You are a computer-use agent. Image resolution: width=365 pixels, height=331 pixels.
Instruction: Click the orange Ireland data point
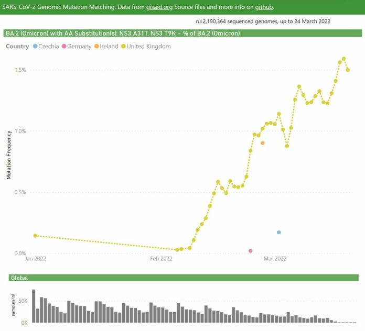[x=263, y=143]
